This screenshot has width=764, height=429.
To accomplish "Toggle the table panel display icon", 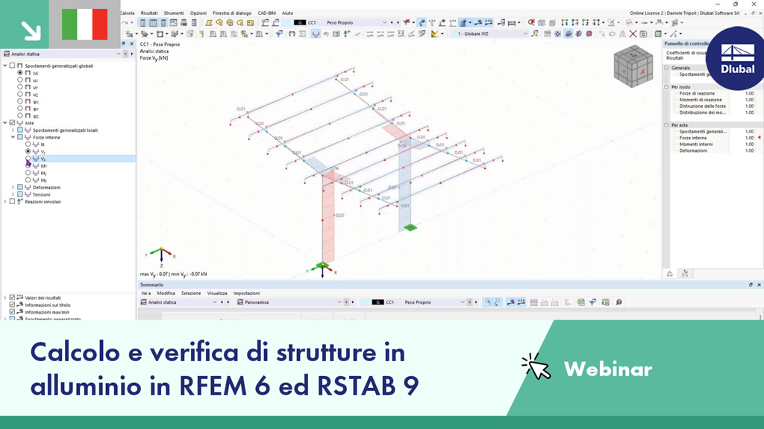I will tap(153, 22).
